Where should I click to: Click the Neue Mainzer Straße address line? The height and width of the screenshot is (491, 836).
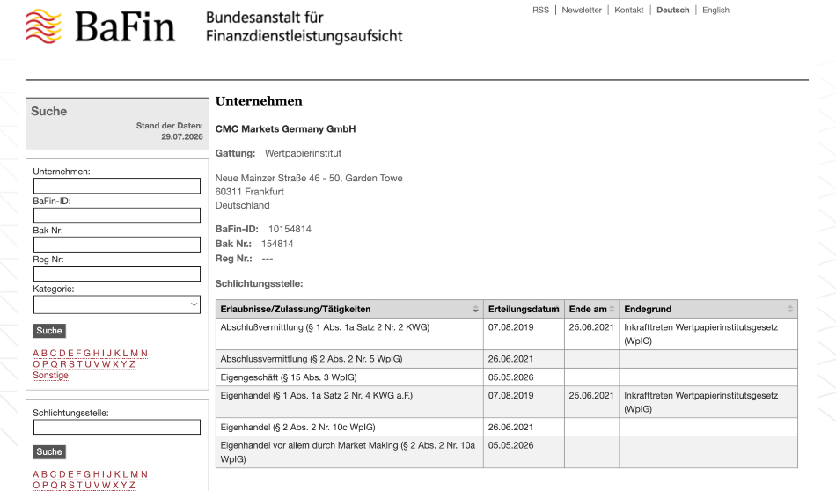tap(309, 178)
